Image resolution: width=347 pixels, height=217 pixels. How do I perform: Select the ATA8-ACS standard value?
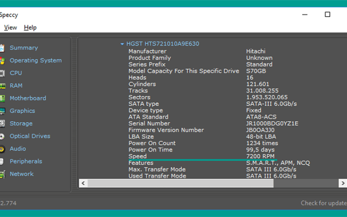pyautogui.click(x=262, y=117)
